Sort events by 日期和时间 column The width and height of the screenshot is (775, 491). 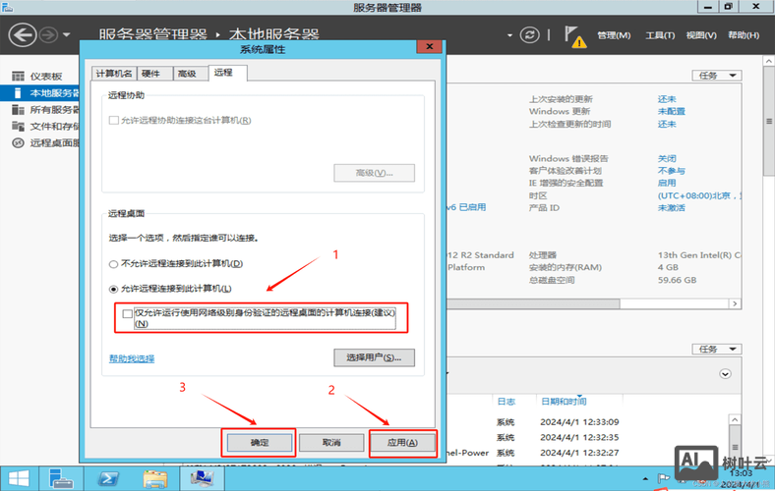(x=564, y=402)
